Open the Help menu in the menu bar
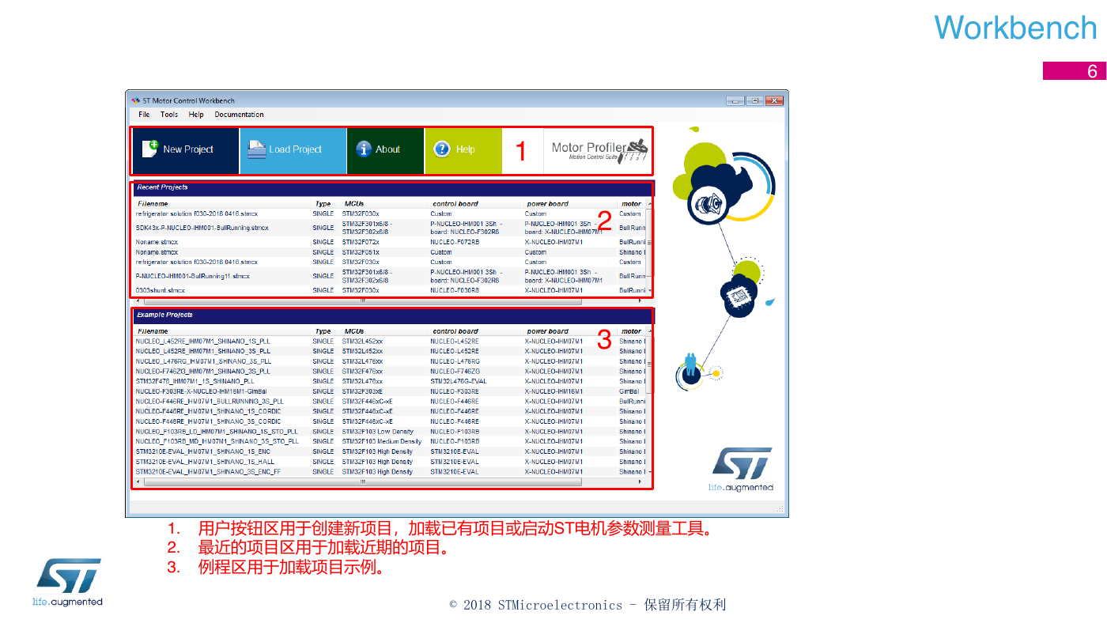1107x623 pixels. 196,115
